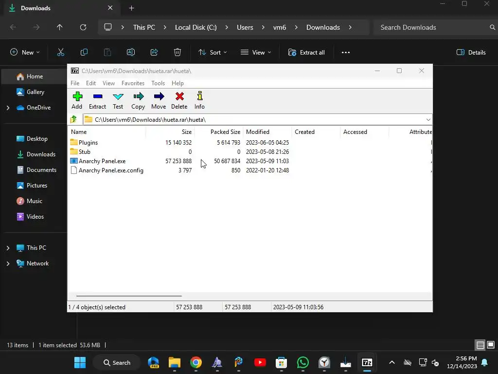Sort by the Packed Size column header
Image resolution: width=498 pixels, height=374 pixels.
(219, 131)
